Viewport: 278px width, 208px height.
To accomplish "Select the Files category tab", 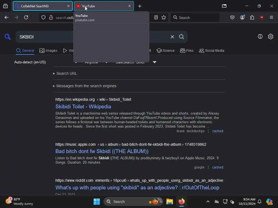I will 187,51.
